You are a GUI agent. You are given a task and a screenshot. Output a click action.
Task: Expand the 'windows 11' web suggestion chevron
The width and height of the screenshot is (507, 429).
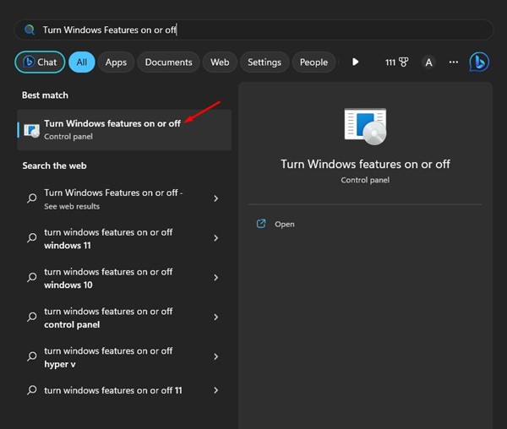point(216,238)
